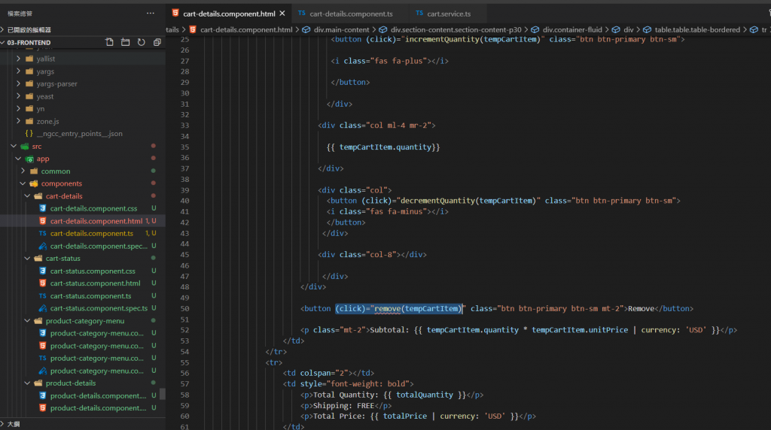771x430 pixels.
Task: Switch to cart-details.component.ts tab
Action: [x=351, y=14]
